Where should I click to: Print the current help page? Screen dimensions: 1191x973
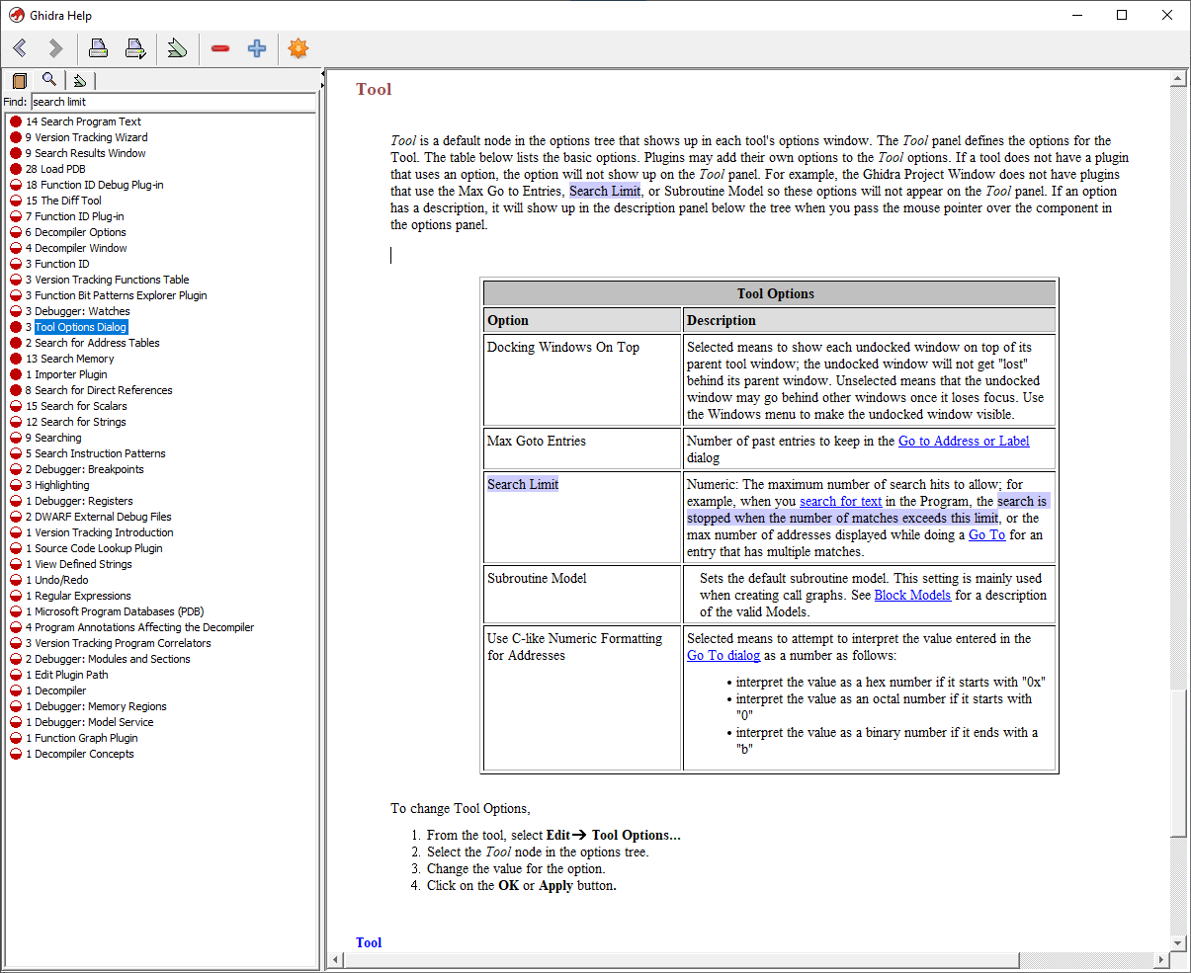[x=98, y=48]
